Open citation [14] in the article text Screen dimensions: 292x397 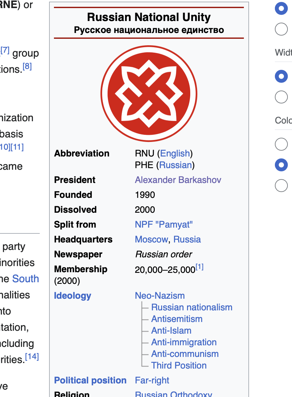tap(32, 357)
